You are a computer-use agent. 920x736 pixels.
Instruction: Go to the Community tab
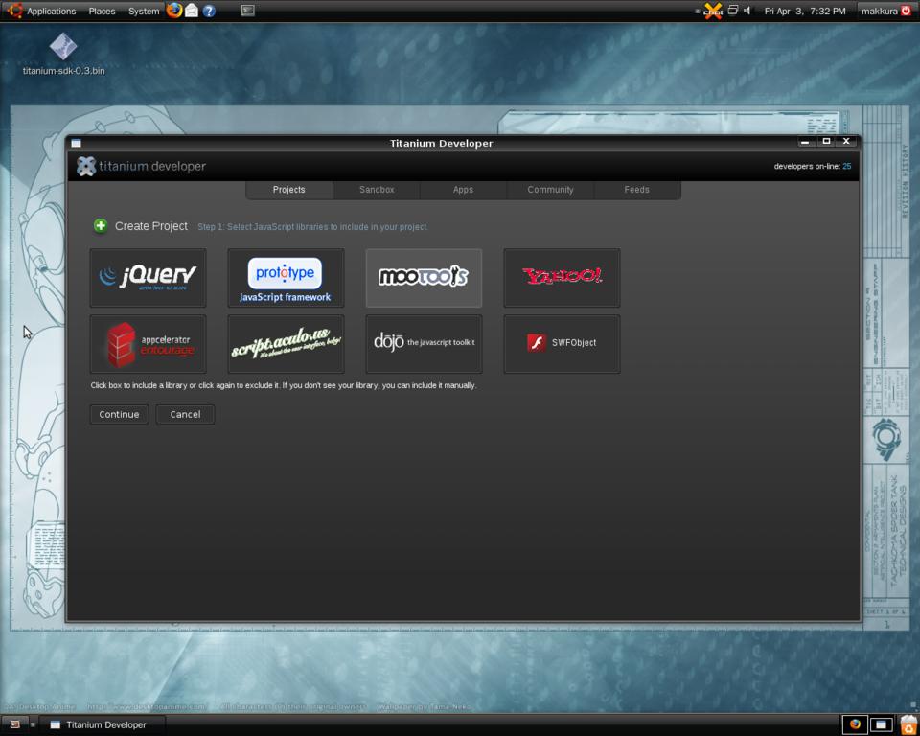tap(550, 190)
